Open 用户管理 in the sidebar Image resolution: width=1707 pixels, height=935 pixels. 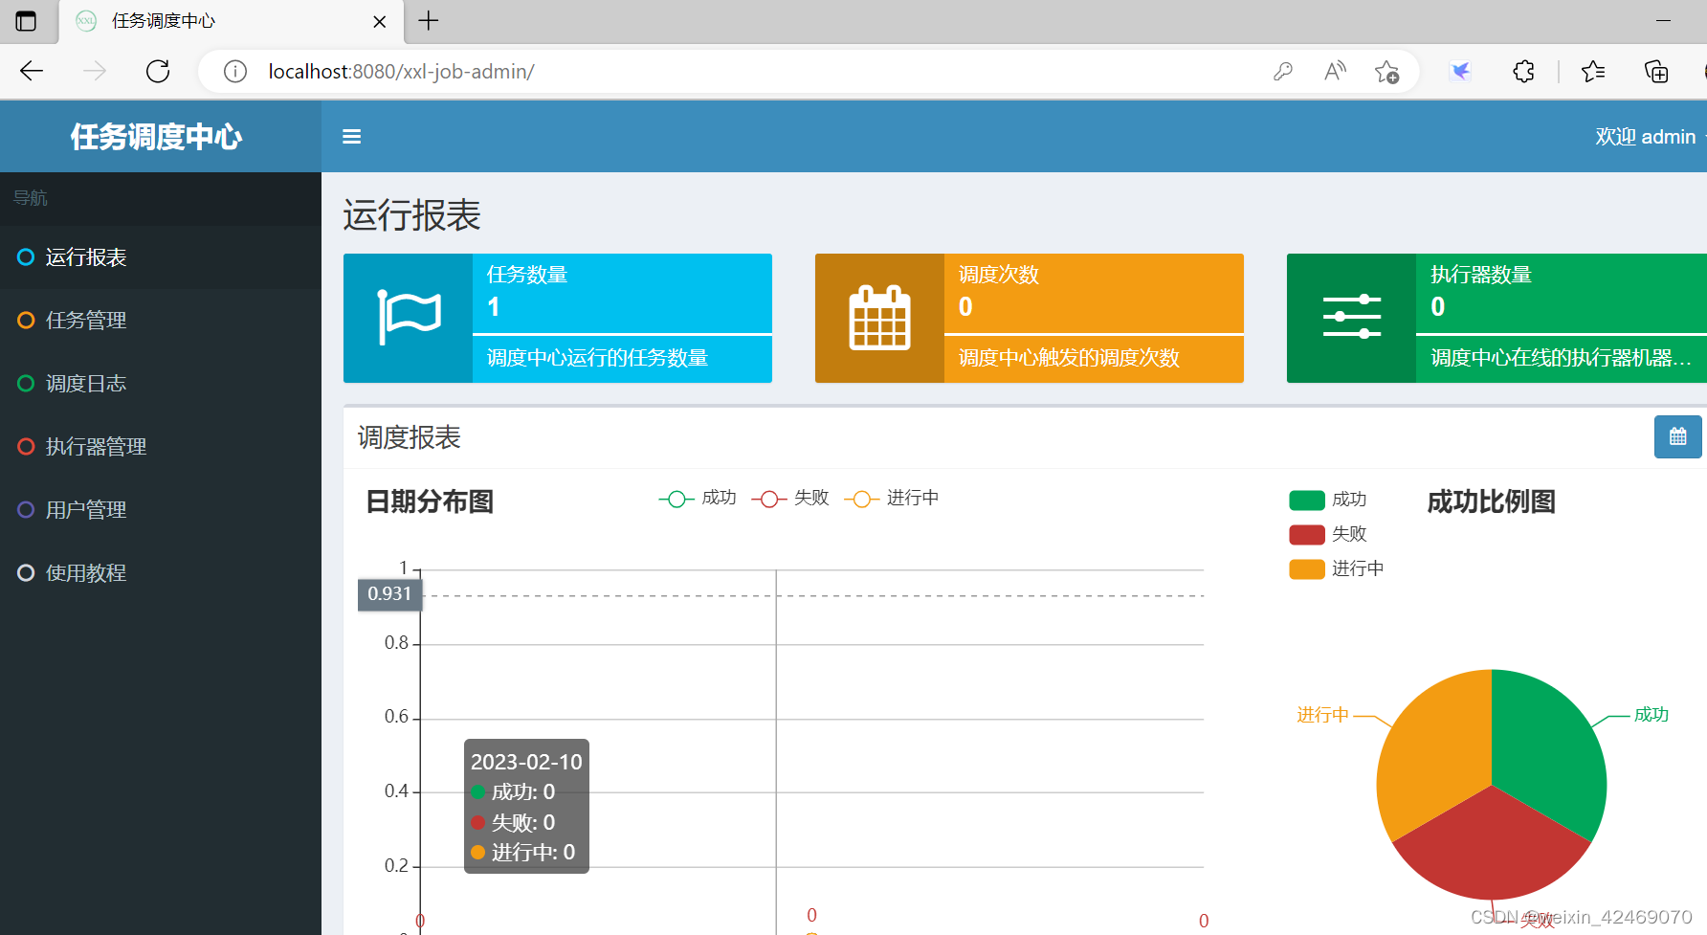161,510
